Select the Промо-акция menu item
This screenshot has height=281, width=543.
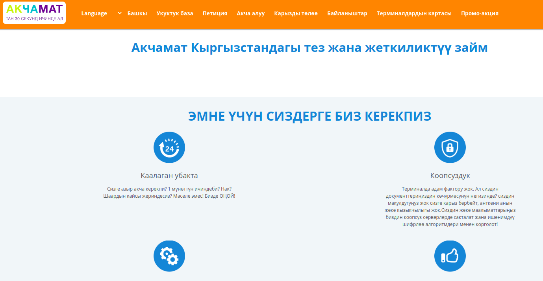[480, 13]
